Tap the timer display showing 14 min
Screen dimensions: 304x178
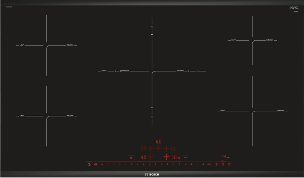coord(224,157)
